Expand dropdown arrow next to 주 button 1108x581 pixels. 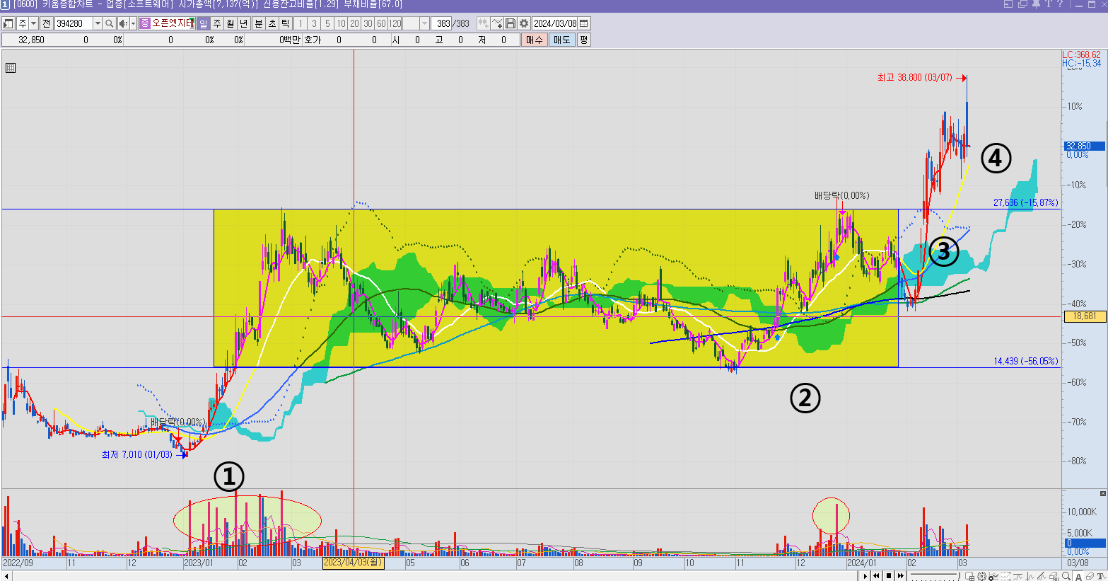pyautogui.click(x=33, y=23)
